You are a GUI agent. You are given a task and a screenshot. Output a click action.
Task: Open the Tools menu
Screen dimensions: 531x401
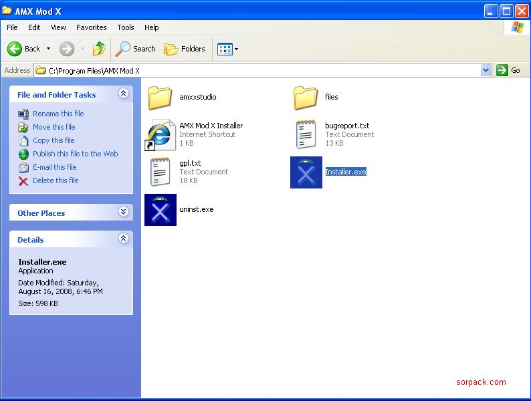(126, 27)
